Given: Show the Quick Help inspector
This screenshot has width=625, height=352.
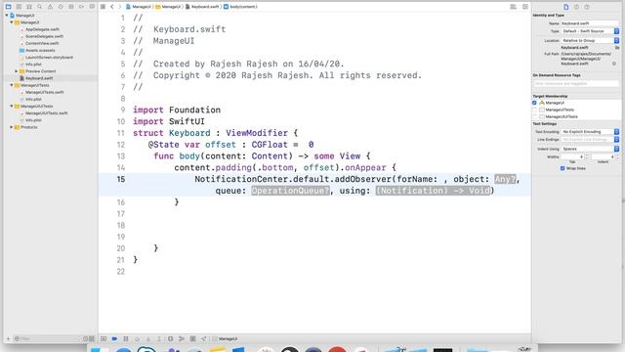Looking at the screenshot, I should (587, 7).
